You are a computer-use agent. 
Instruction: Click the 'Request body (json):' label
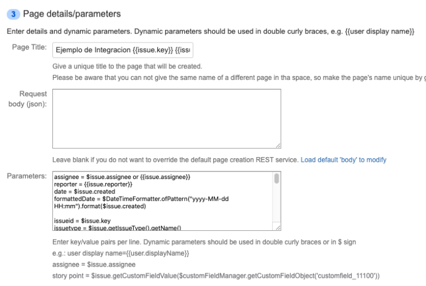(29, 98)
